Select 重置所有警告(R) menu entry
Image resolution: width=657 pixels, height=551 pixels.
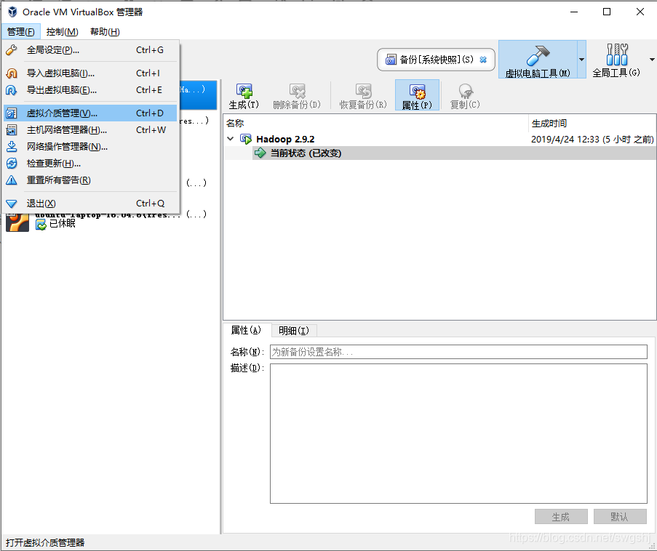click(90, 180)
